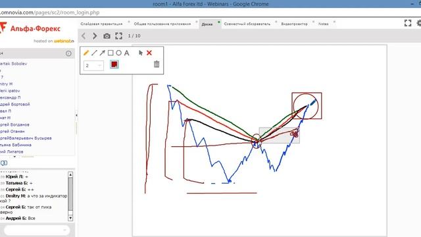This screenshot has width=421, height=237.
Task: Switch to the Видеопроектор tab
Action: pyautogui.click(x=294, y=24)
